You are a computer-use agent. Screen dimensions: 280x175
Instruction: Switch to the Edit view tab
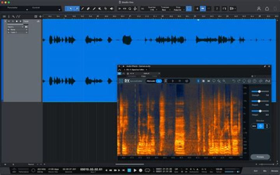[256, 171]
